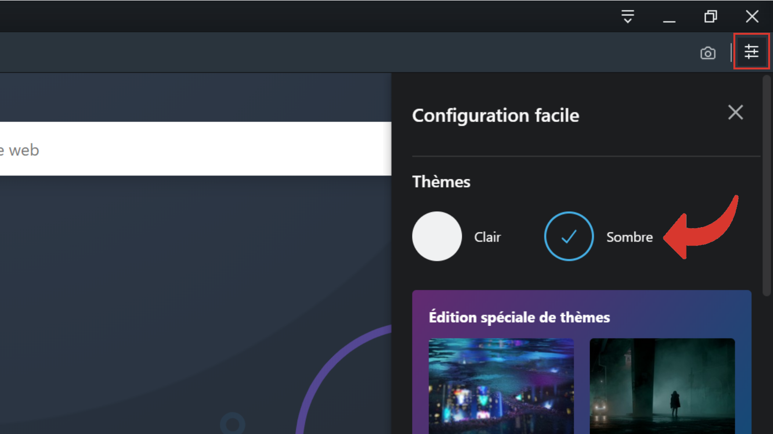Choose the neon city theme thumbnail
Viewport: 773px width, 434px height.
(x=501, y=386)
